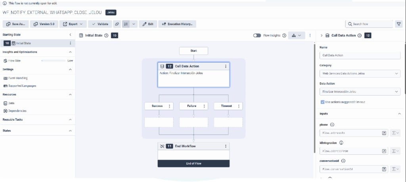
Task: Open the canvas three-dot options menu
Action: click(310, 36)
